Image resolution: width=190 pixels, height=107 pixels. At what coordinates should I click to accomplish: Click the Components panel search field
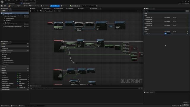[x=18, y=11]
